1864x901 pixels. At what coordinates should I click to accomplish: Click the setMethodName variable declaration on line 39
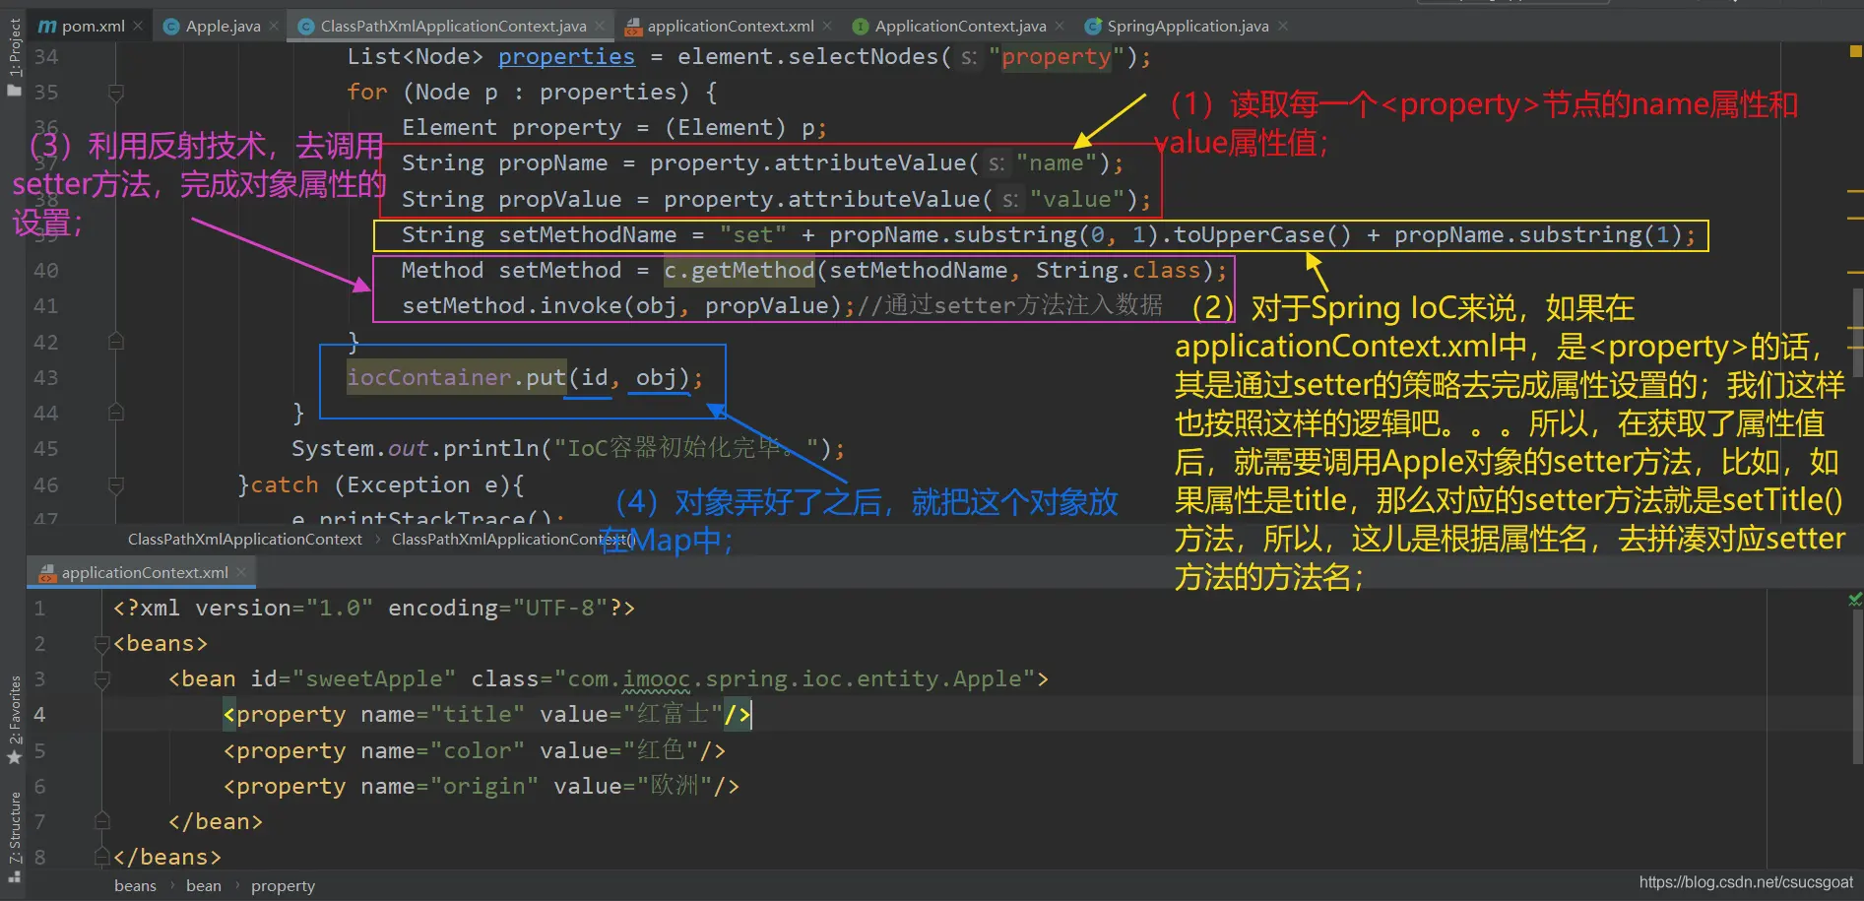tap(587, 235)
